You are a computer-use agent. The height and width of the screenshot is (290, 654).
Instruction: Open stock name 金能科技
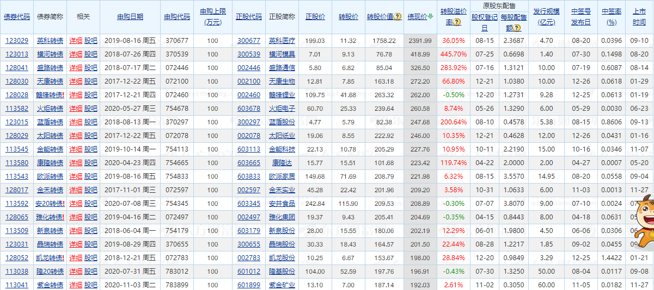(x=282, y=149)
